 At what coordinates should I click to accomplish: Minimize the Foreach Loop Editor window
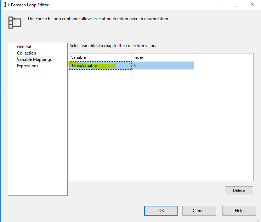click(x=221, y=5)
